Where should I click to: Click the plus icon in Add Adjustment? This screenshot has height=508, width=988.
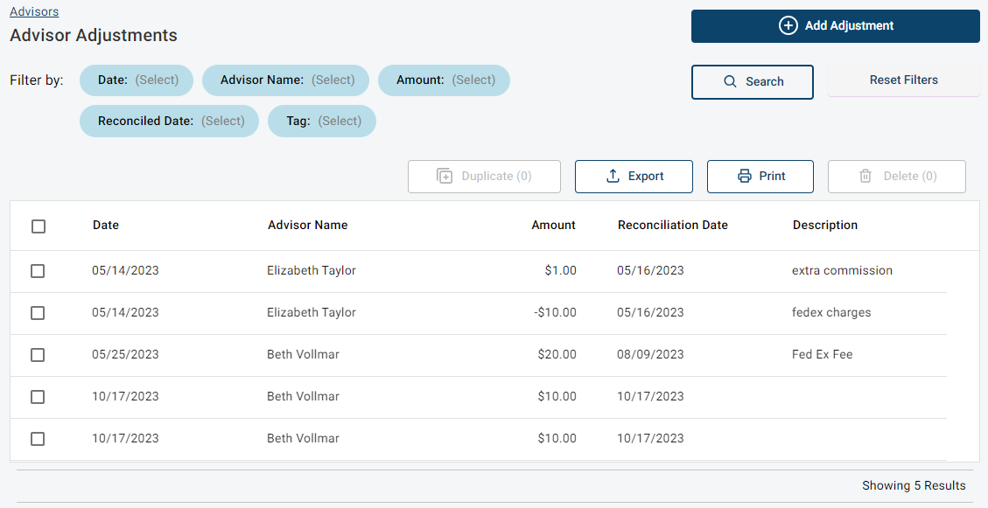tap(788, 26)
